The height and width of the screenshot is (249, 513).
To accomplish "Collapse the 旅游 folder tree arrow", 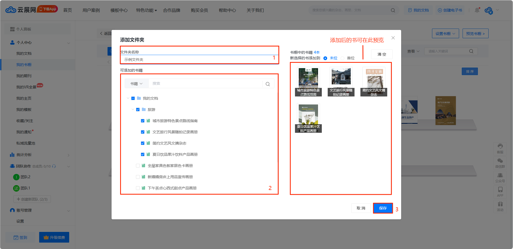I will (x=133, y=109).
